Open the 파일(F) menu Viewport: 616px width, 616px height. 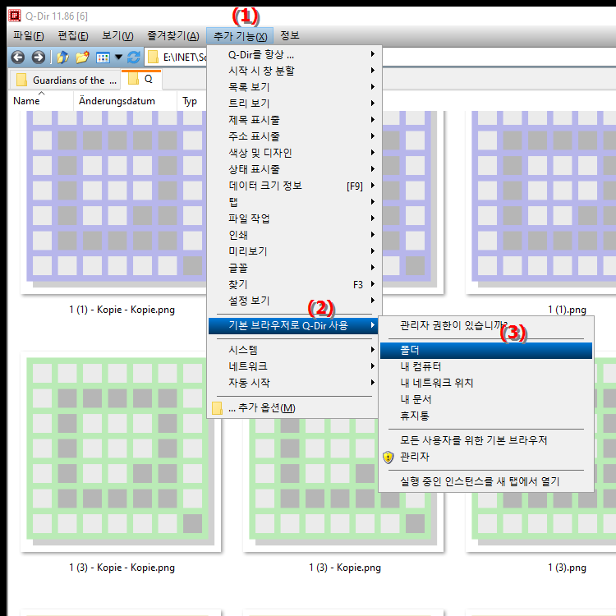click(28, 36)
